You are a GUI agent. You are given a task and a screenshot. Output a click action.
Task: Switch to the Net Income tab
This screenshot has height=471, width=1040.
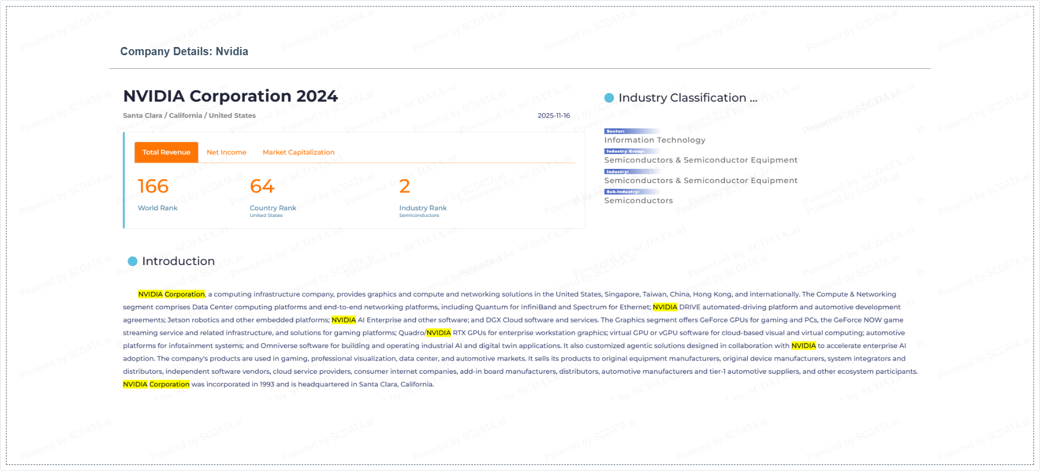pos(226,152)
